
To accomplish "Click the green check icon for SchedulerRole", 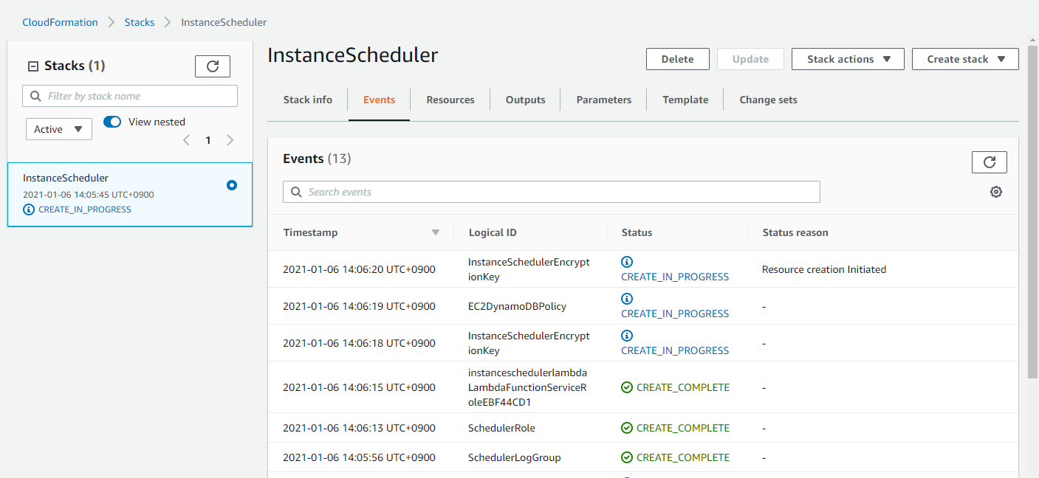I will 627,428.
